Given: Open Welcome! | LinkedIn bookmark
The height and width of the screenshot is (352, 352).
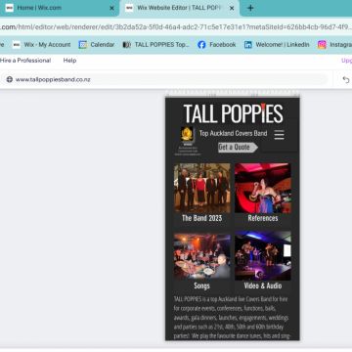Looking at the screenshot, I should click(x=277, y=45).
